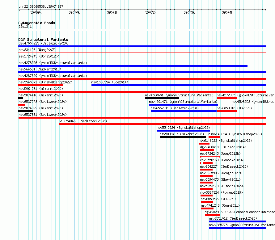
Task: Click the chr22:39068538..39074987 coordinates text
Action: (41, 6)
